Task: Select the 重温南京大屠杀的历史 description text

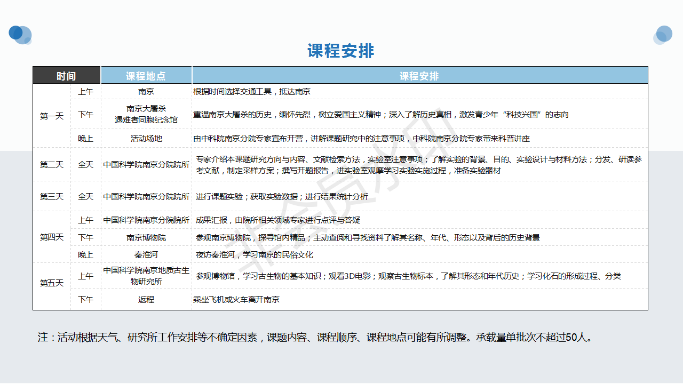Action: click(x=381, y=115)
